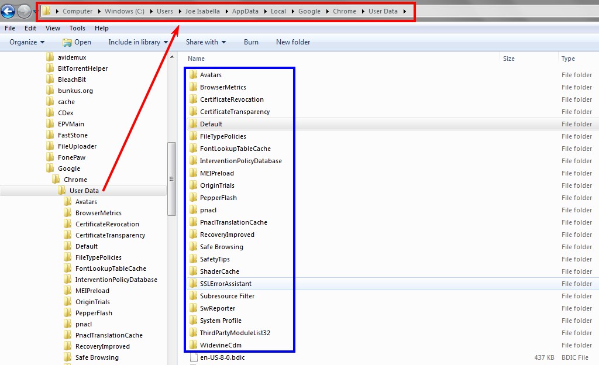Open the Edit menu
The width and height of the screenshot is (599, 365).
pos(30,28)
